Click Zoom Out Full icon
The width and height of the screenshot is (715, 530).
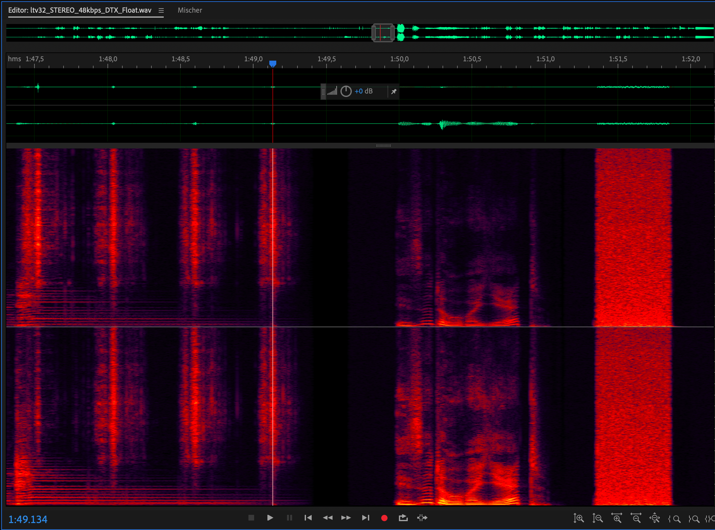tap(655, 518)
